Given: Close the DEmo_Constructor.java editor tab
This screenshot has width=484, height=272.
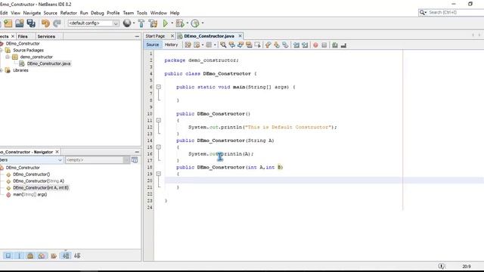Looking at the screenshot, I should click(x=240, y=36).
